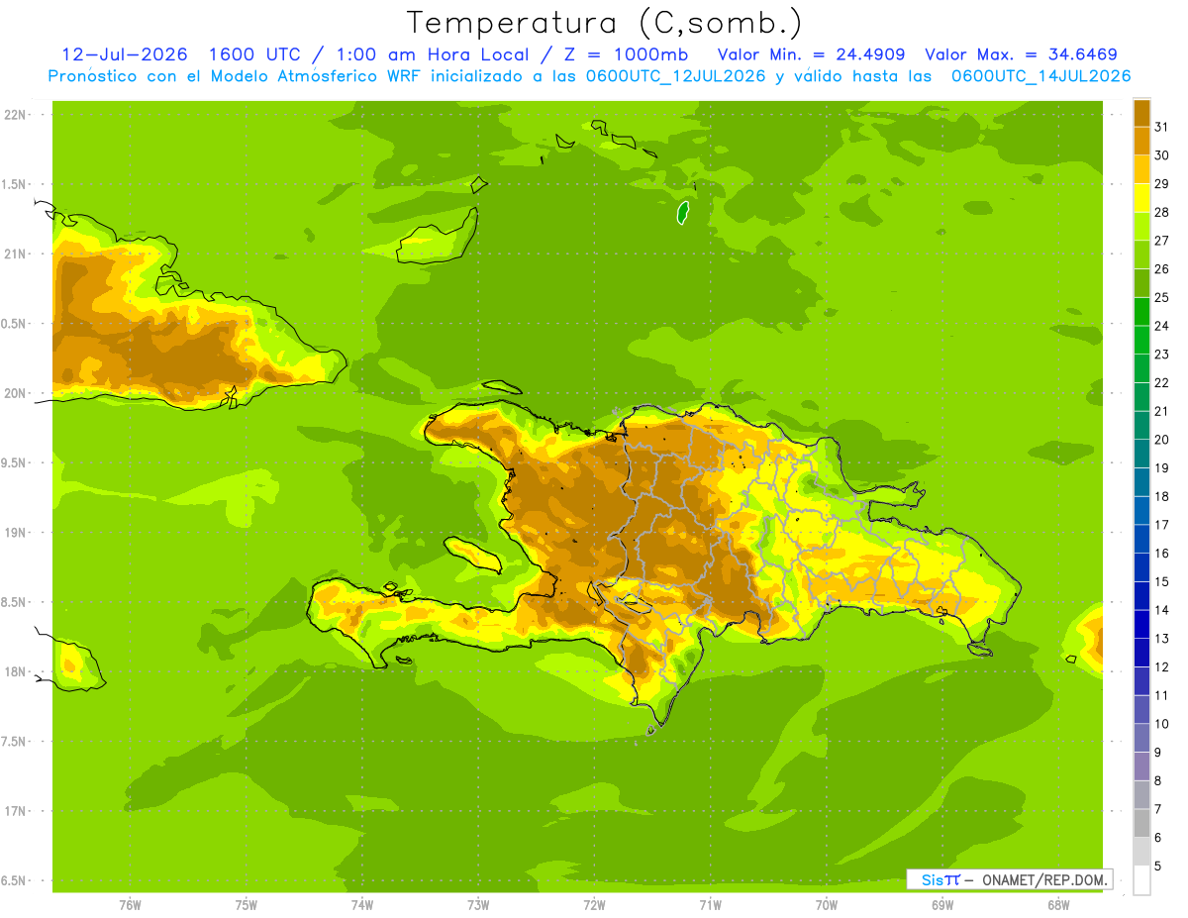Click the '74W' longitude label

[x=362, y=905]
